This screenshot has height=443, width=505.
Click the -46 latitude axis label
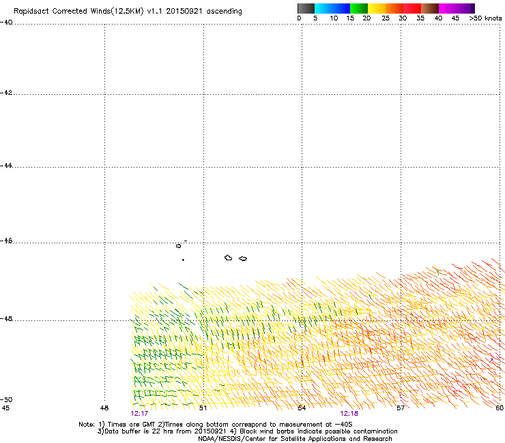pyautogui.click(x=6, y=241)
